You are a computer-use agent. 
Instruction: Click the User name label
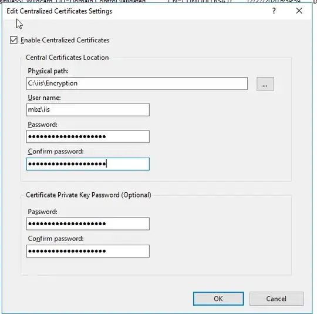tap(44, 98)
